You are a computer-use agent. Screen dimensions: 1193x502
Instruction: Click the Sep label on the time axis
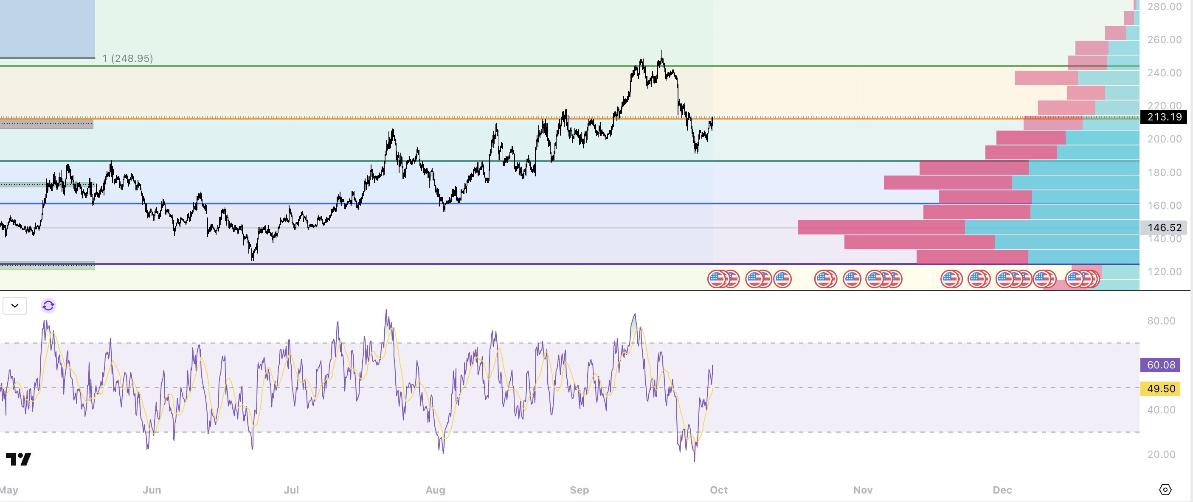pos(579,490)
